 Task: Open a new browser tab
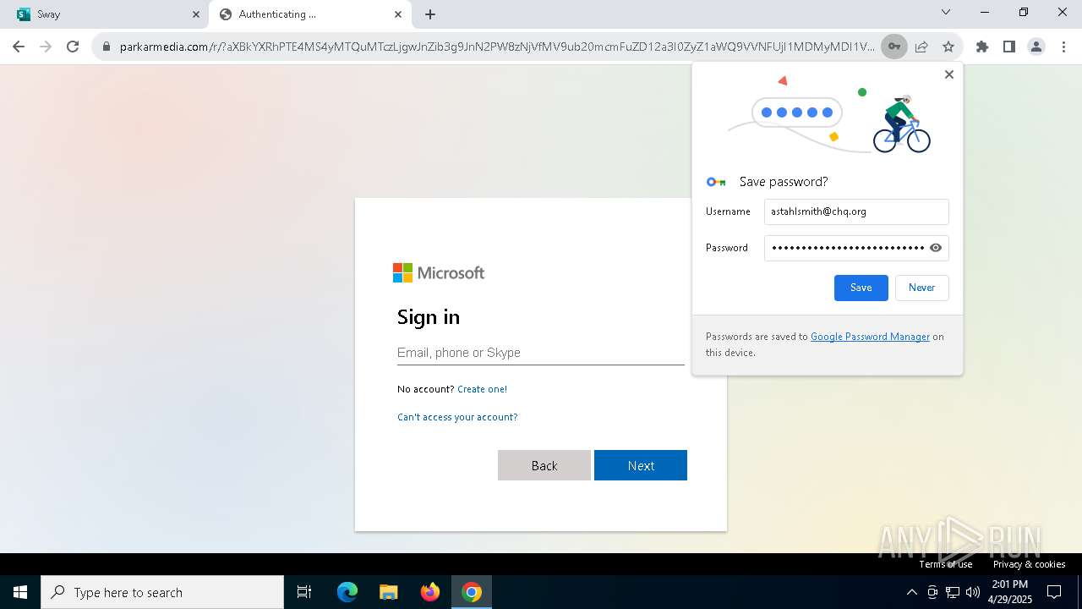tap(430, 14)
